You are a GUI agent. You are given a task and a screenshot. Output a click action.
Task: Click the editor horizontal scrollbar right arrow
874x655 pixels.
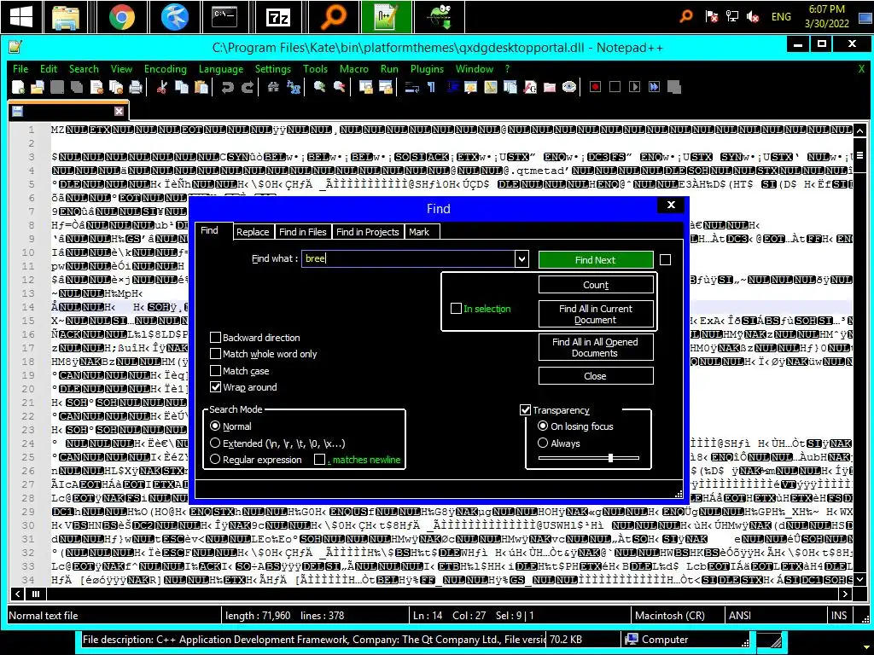click(845, 594)
